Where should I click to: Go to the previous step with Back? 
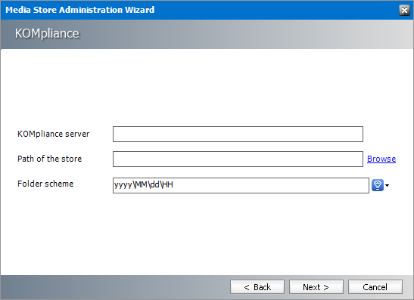[x=257, y=287]
